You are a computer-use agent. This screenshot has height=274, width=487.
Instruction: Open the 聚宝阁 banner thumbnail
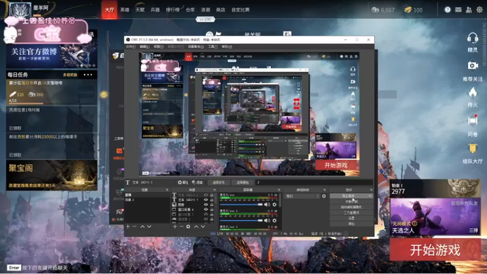52,175
